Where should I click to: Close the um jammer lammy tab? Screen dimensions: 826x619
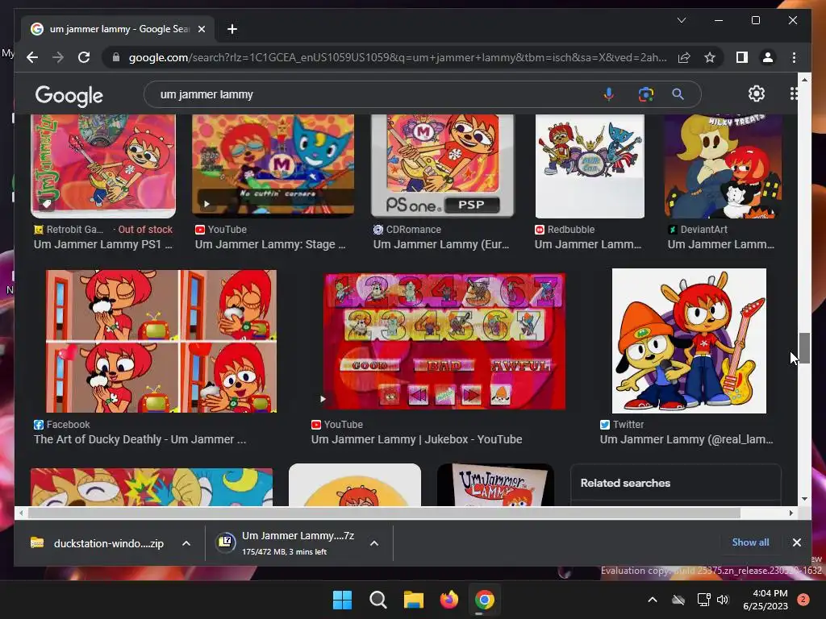point(201,29)
